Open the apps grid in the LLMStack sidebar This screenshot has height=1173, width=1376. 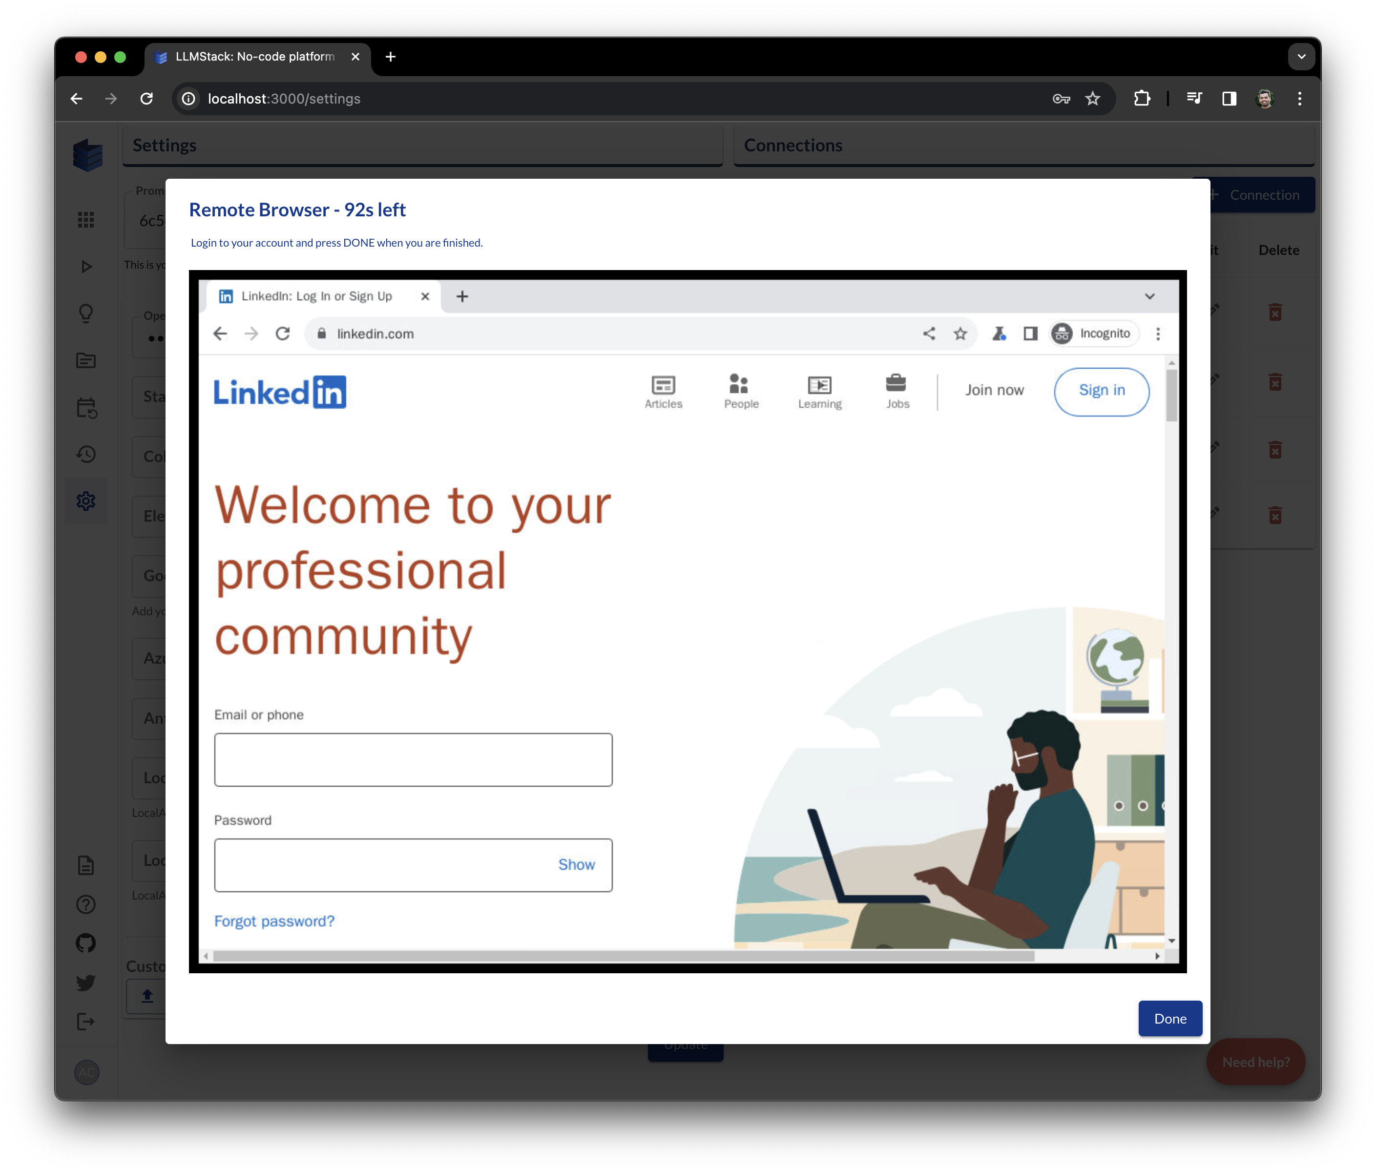pyautogui.click(x=86, y=219)
